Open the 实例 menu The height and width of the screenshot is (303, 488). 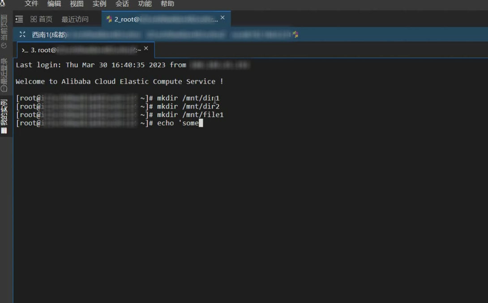[99, 4]
